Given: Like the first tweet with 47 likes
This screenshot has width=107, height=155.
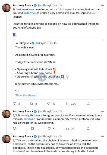Looking at the screenshot, I should pos(49,104).
